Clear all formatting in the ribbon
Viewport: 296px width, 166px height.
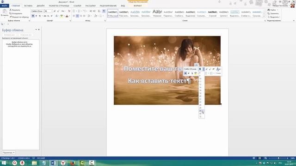coord(69,11)
